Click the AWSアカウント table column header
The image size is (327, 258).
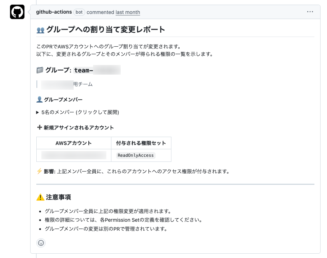tap(74, 143)
